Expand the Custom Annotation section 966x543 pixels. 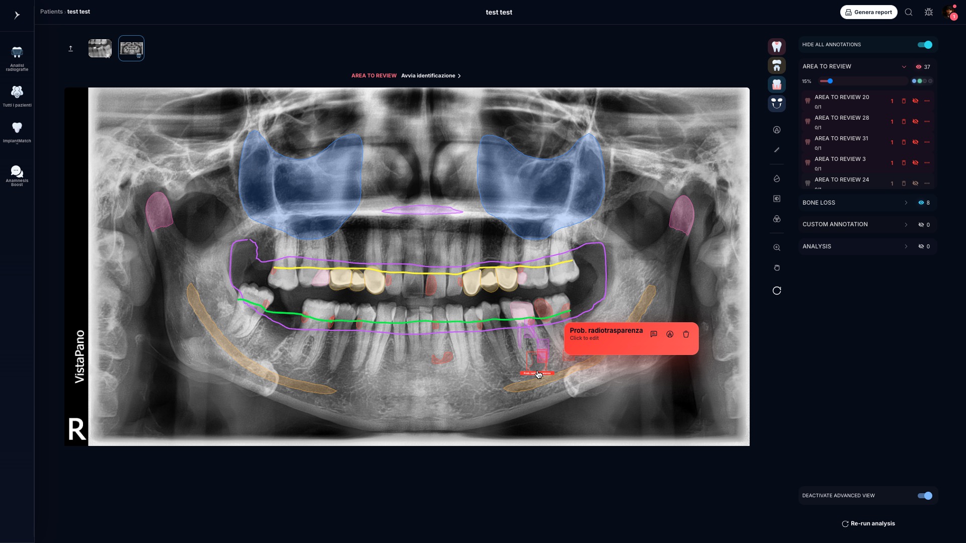click(x=906, y=225)
